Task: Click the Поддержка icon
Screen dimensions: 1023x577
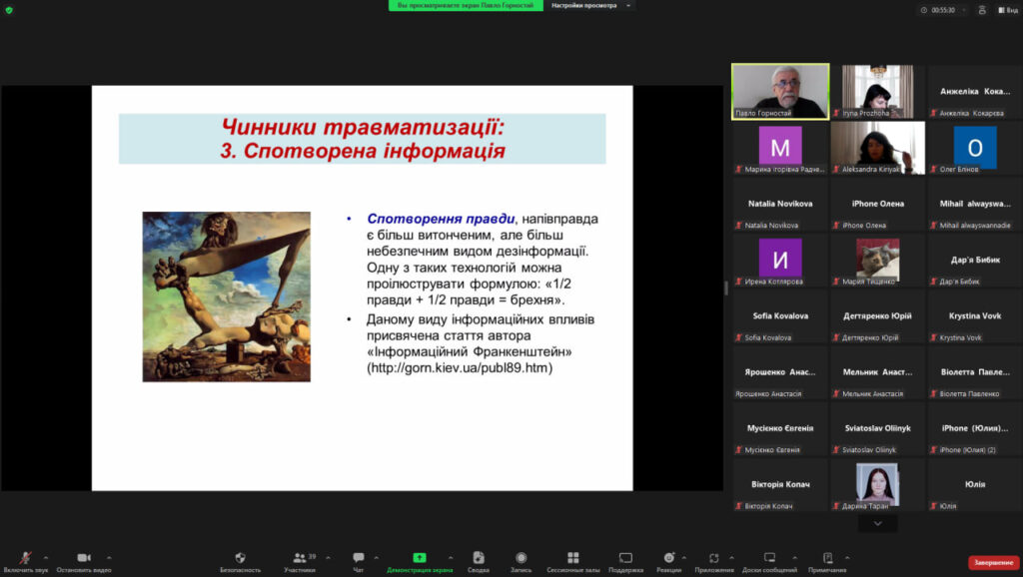Action: (x=625, y=559)
